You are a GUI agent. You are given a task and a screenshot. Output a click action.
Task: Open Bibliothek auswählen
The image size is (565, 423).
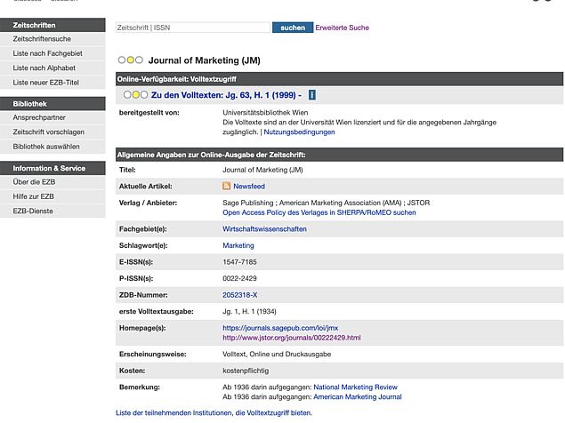tap(52, 147)
